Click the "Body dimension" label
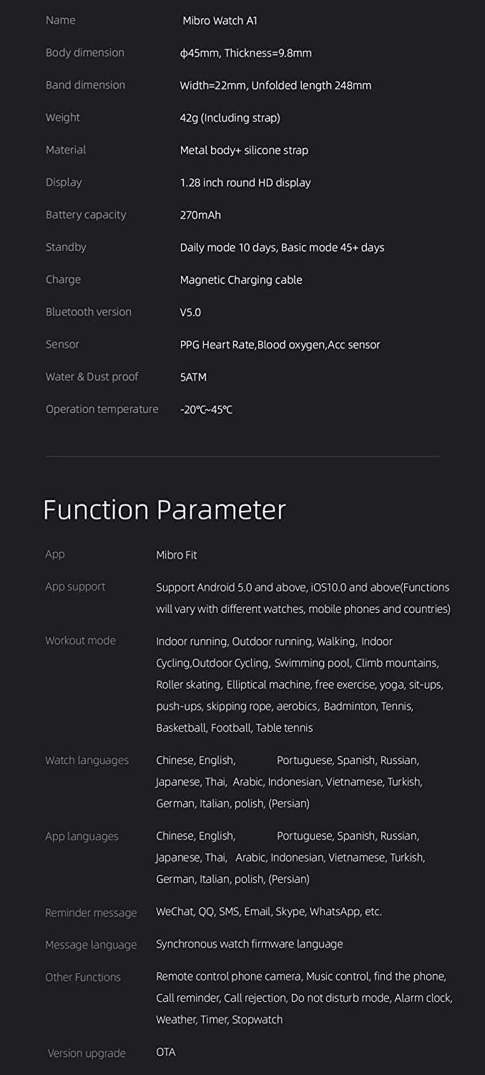This screenshot has width=485, height=1075. click(85, 52)
